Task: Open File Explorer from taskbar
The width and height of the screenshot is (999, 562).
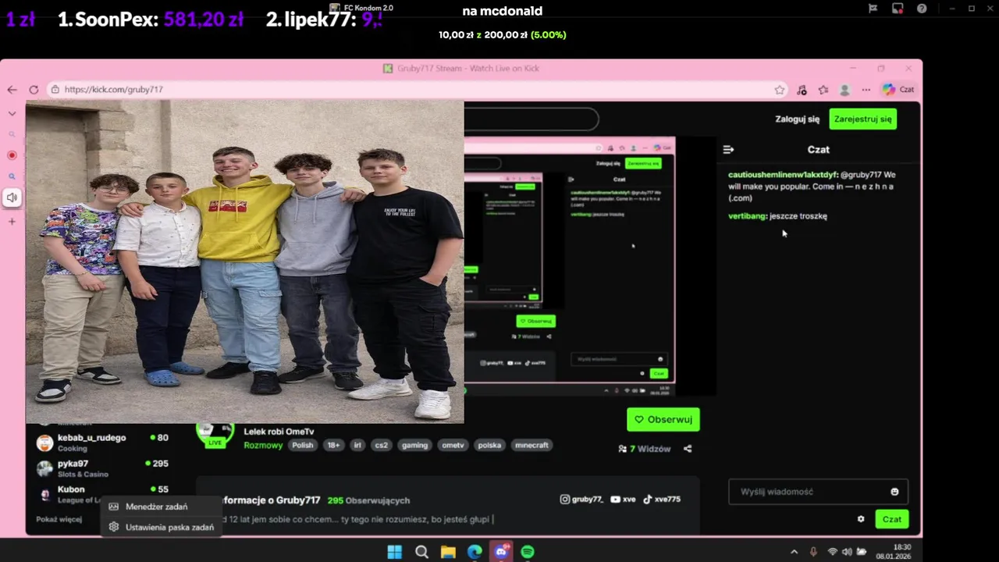Action: click(x=448, y=552)
